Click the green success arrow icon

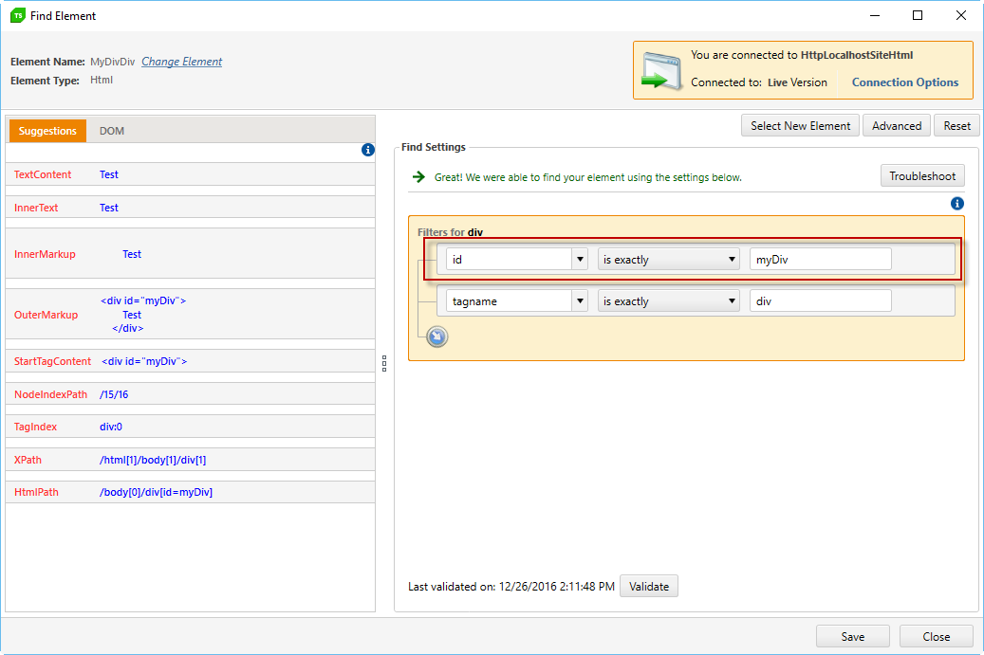click(x=418, y=176)
